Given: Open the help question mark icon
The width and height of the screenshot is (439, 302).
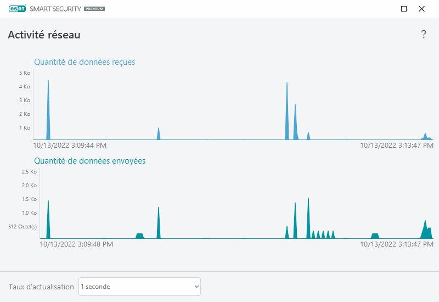Looking at the screenshot, I should tap(424, 35).
